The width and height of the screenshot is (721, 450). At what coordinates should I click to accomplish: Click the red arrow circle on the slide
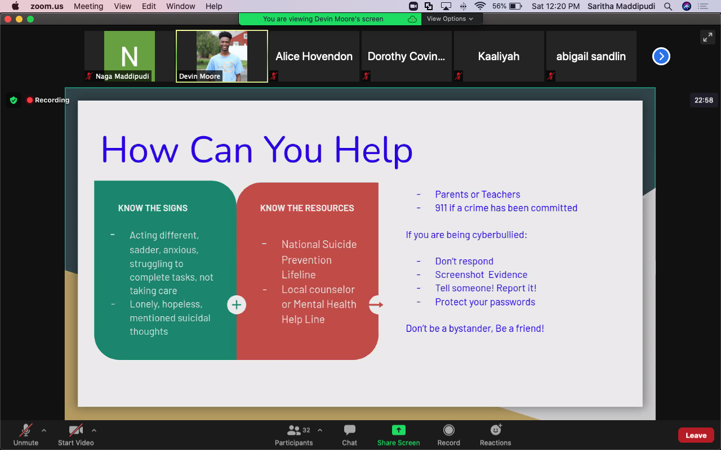coord(376,305)
